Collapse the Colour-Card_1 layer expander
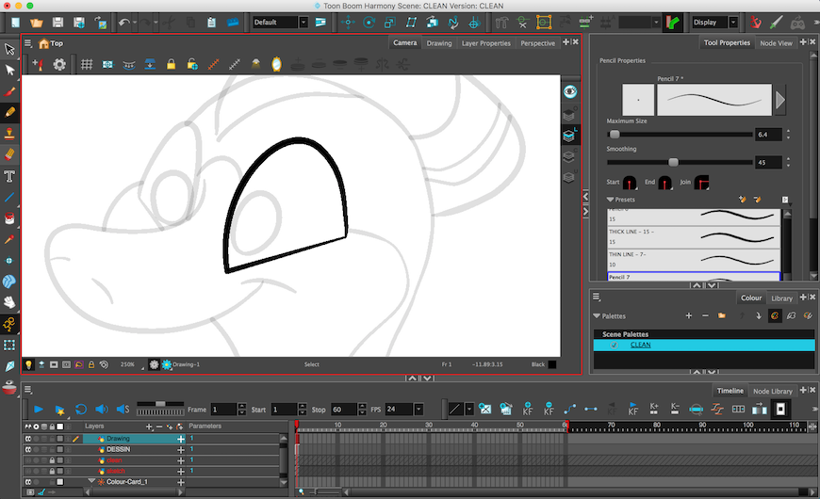The width and height of the screenshot is (820, 499). [91, 481]
